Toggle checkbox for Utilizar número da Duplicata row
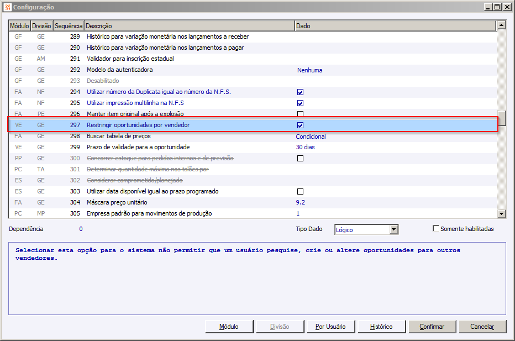 300,92
